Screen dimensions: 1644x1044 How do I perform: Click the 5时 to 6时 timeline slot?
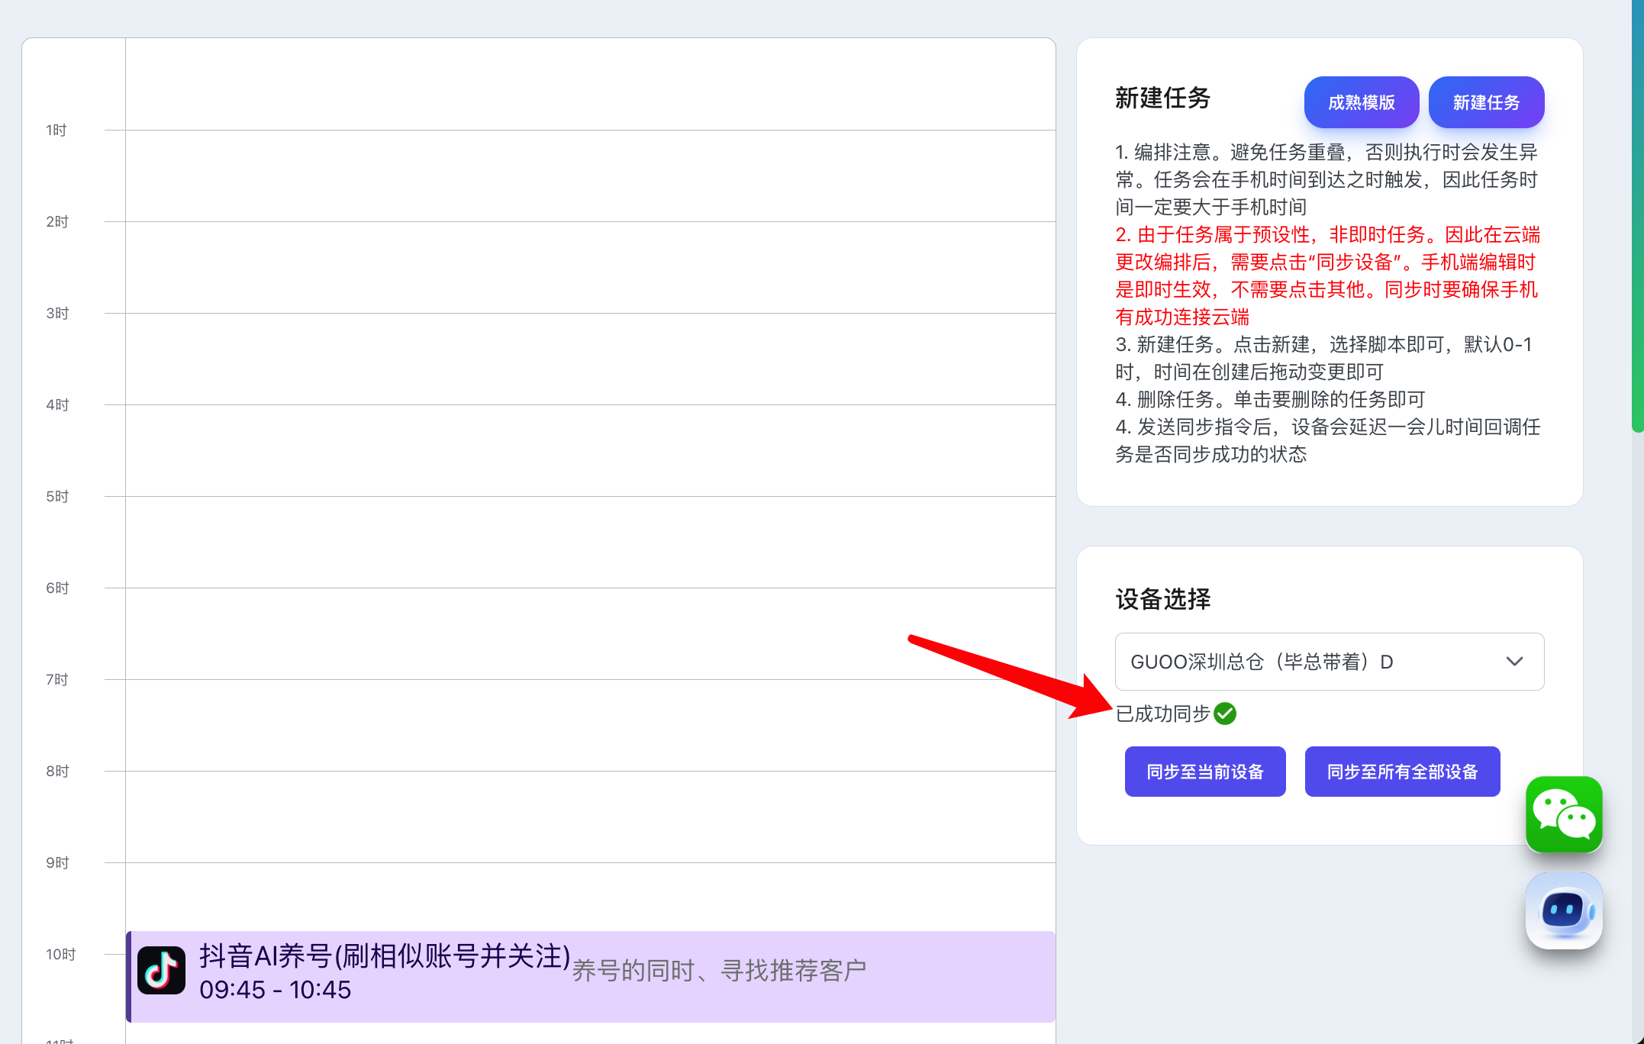pos(590,542)
